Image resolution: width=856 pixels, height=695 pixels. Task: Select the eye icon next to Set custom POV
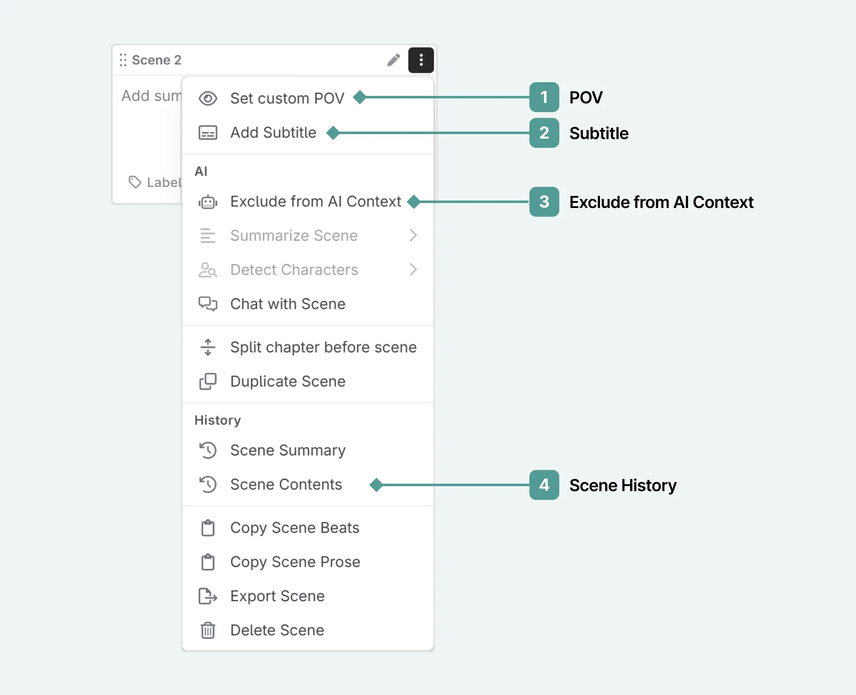coord(208,98)
